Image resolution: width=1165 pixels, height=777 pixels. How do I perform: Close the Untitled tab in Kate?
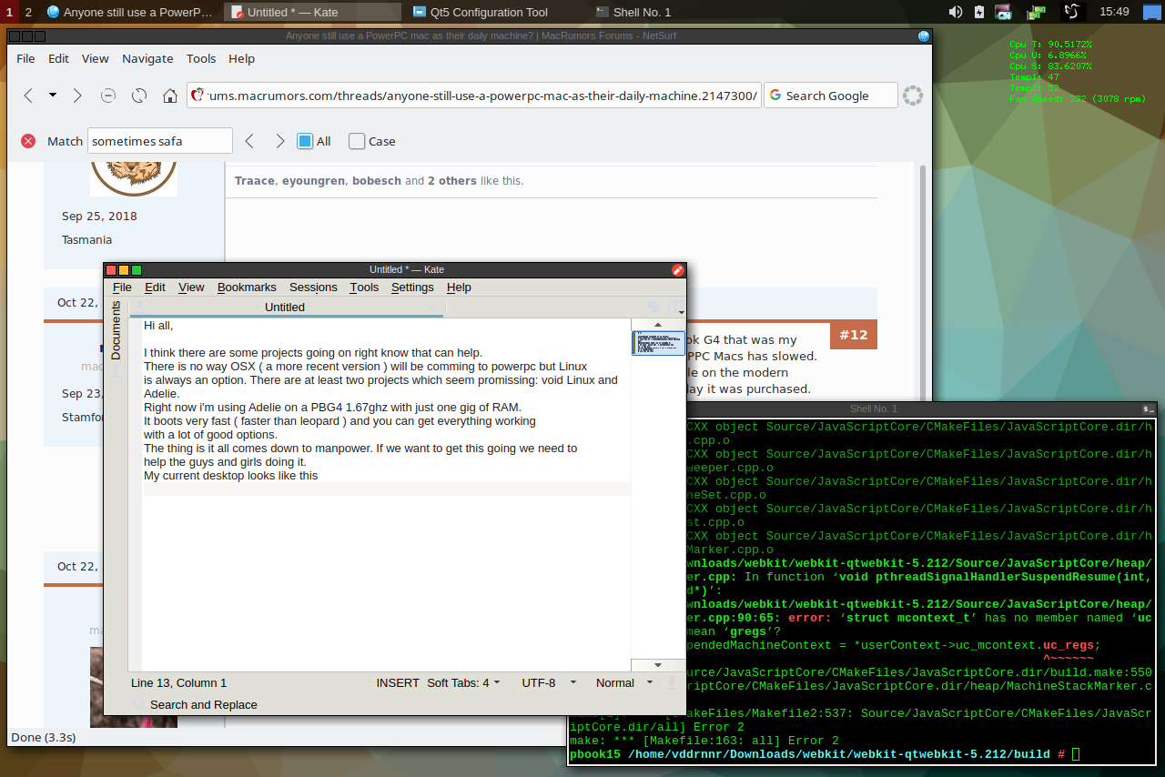point(433,307)
